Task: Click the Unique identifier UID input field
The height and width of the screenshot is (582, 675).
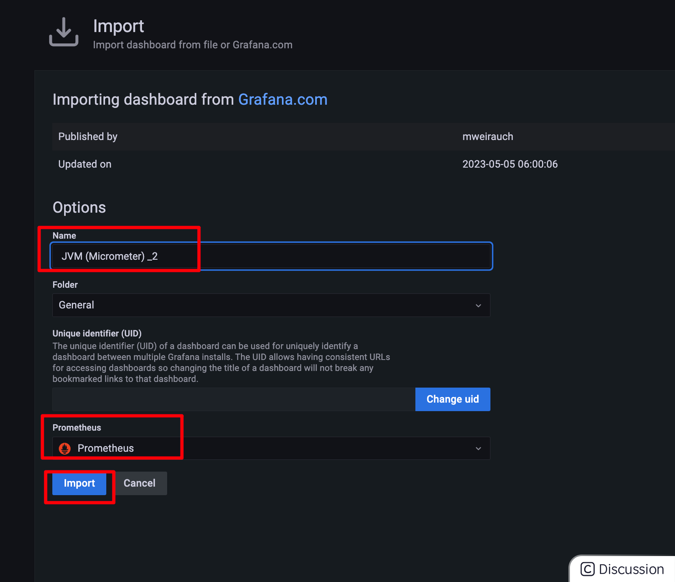Action: click(x=234, y=399)
